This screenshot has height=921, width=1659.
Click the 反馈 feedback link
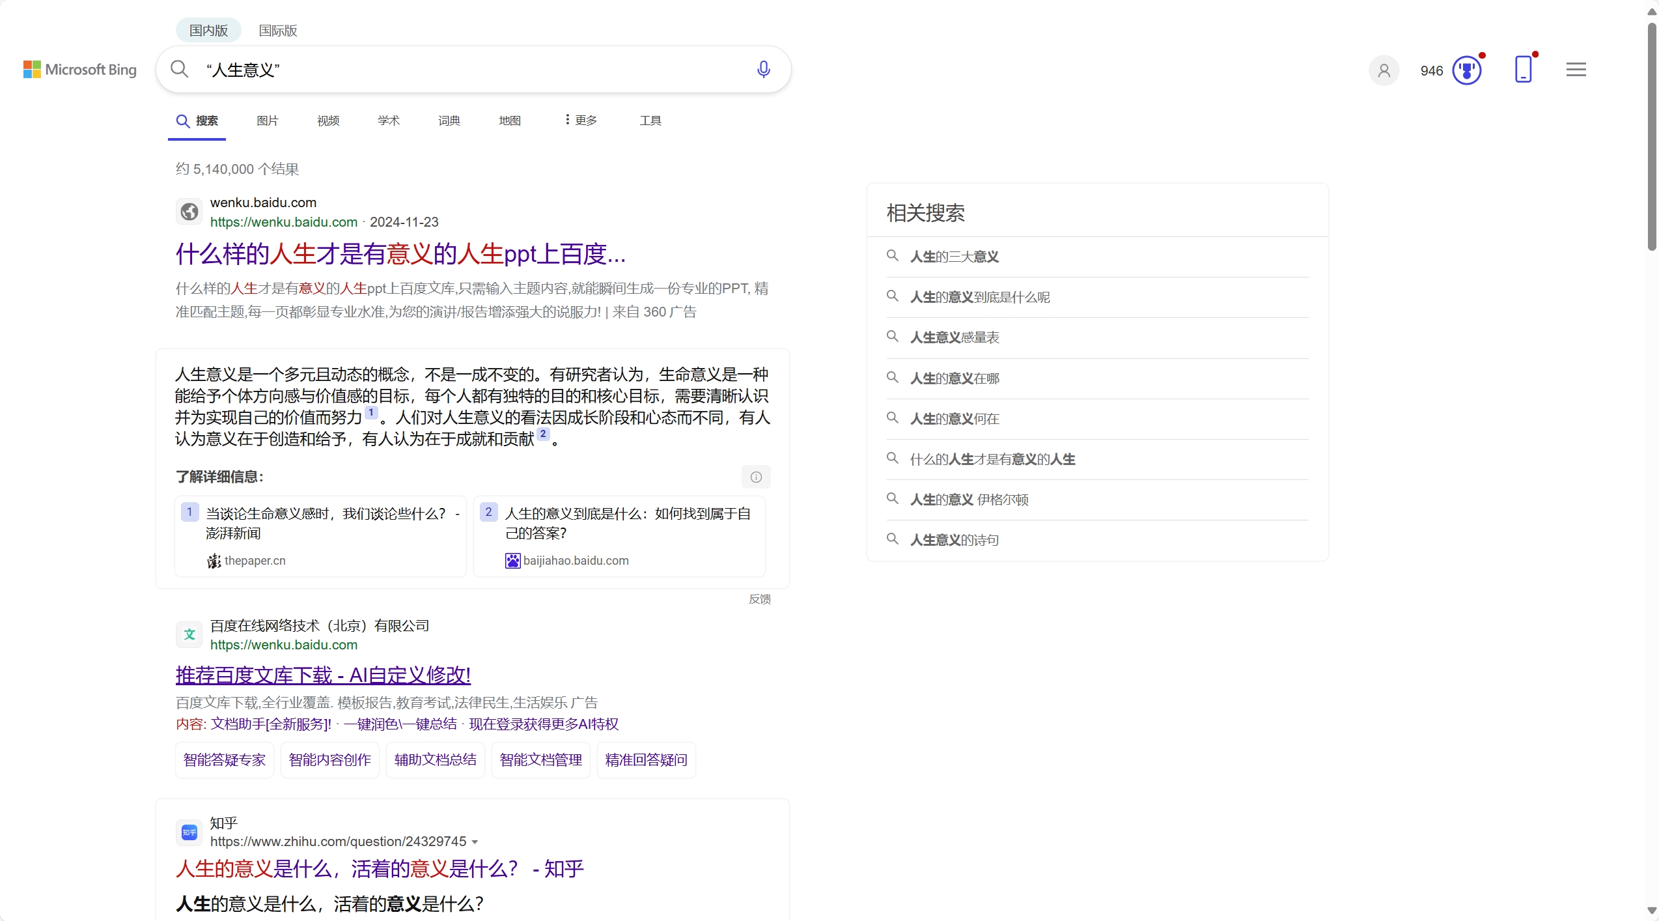760,599
